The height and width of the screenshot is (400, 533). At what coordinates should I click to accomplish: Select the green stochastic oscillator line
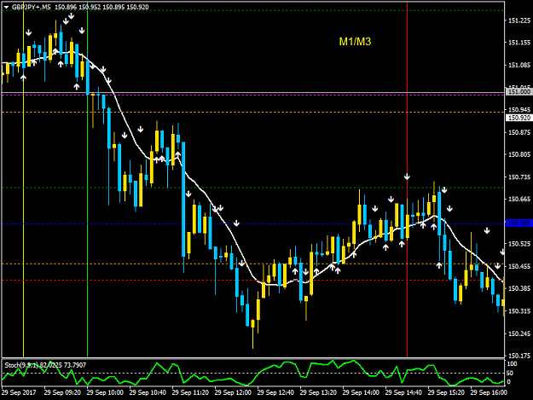coord(253,374)
